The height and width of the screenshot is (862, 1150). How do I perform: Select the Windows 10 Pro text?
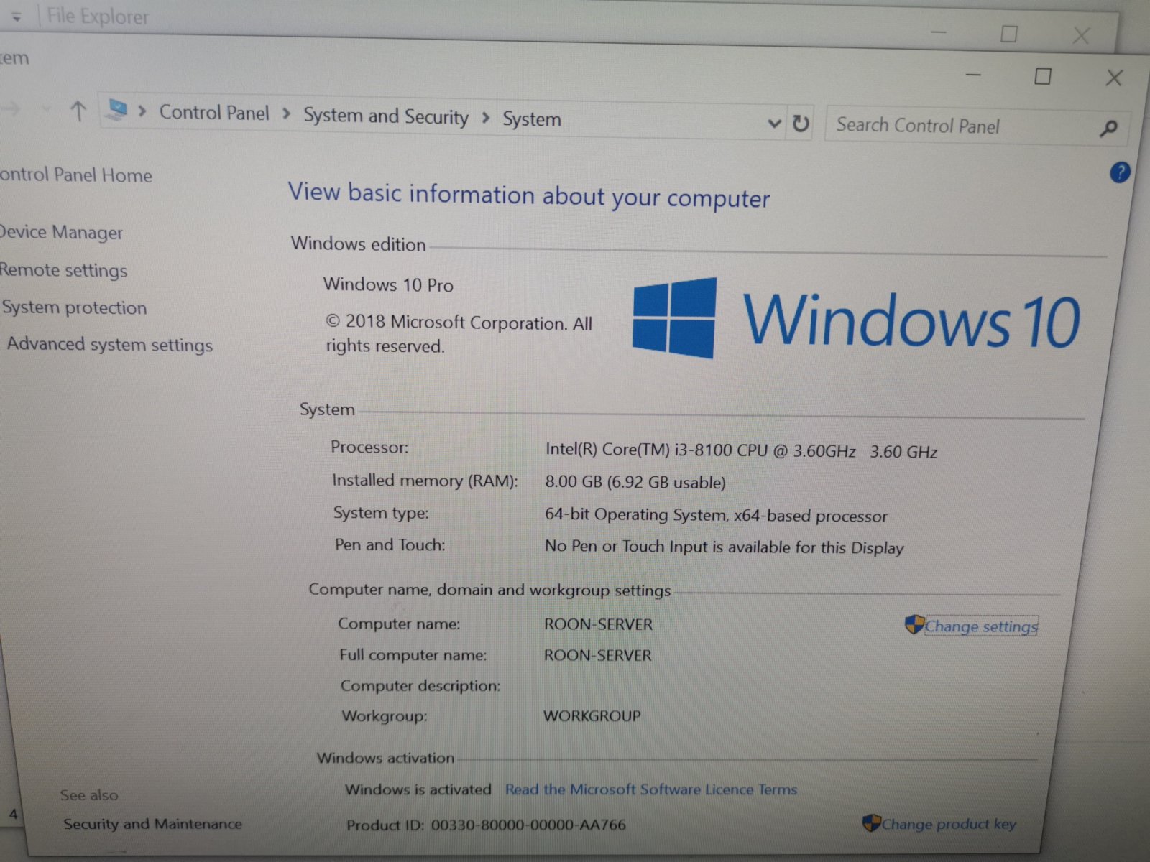(x=388, y=284)
